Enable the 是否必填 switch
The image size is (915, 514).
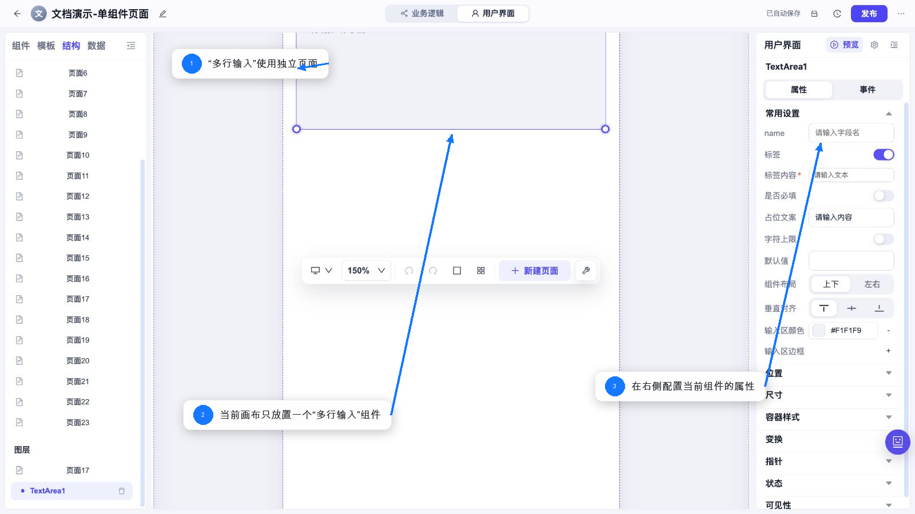[884, 196]
